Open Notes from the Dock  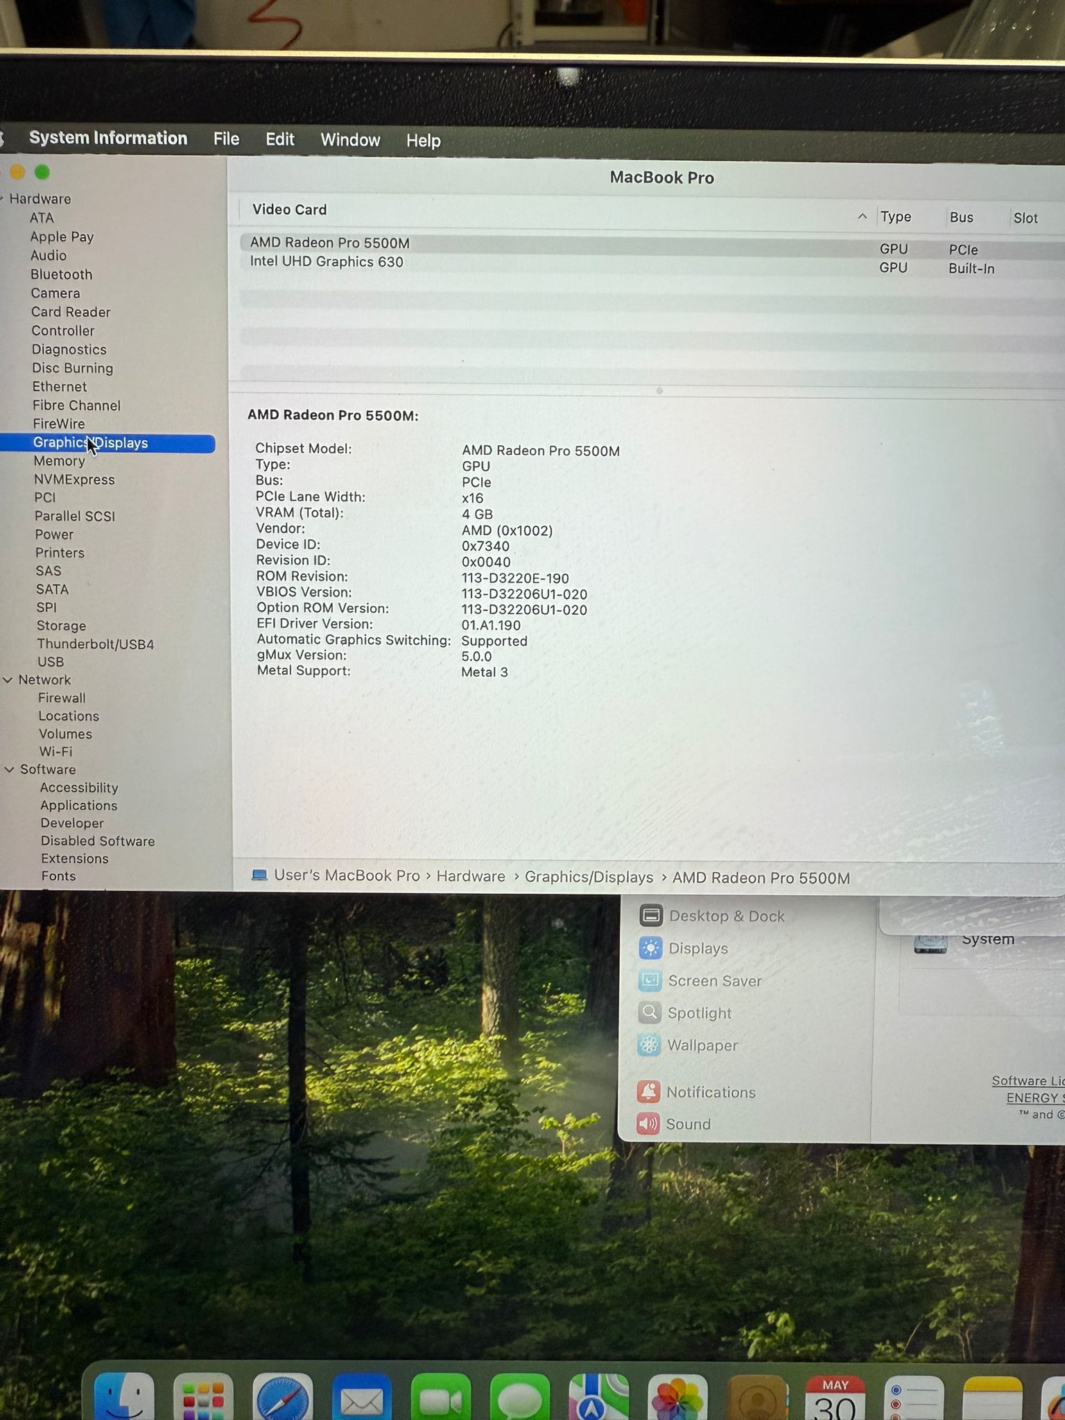(x=993, y=1397)
